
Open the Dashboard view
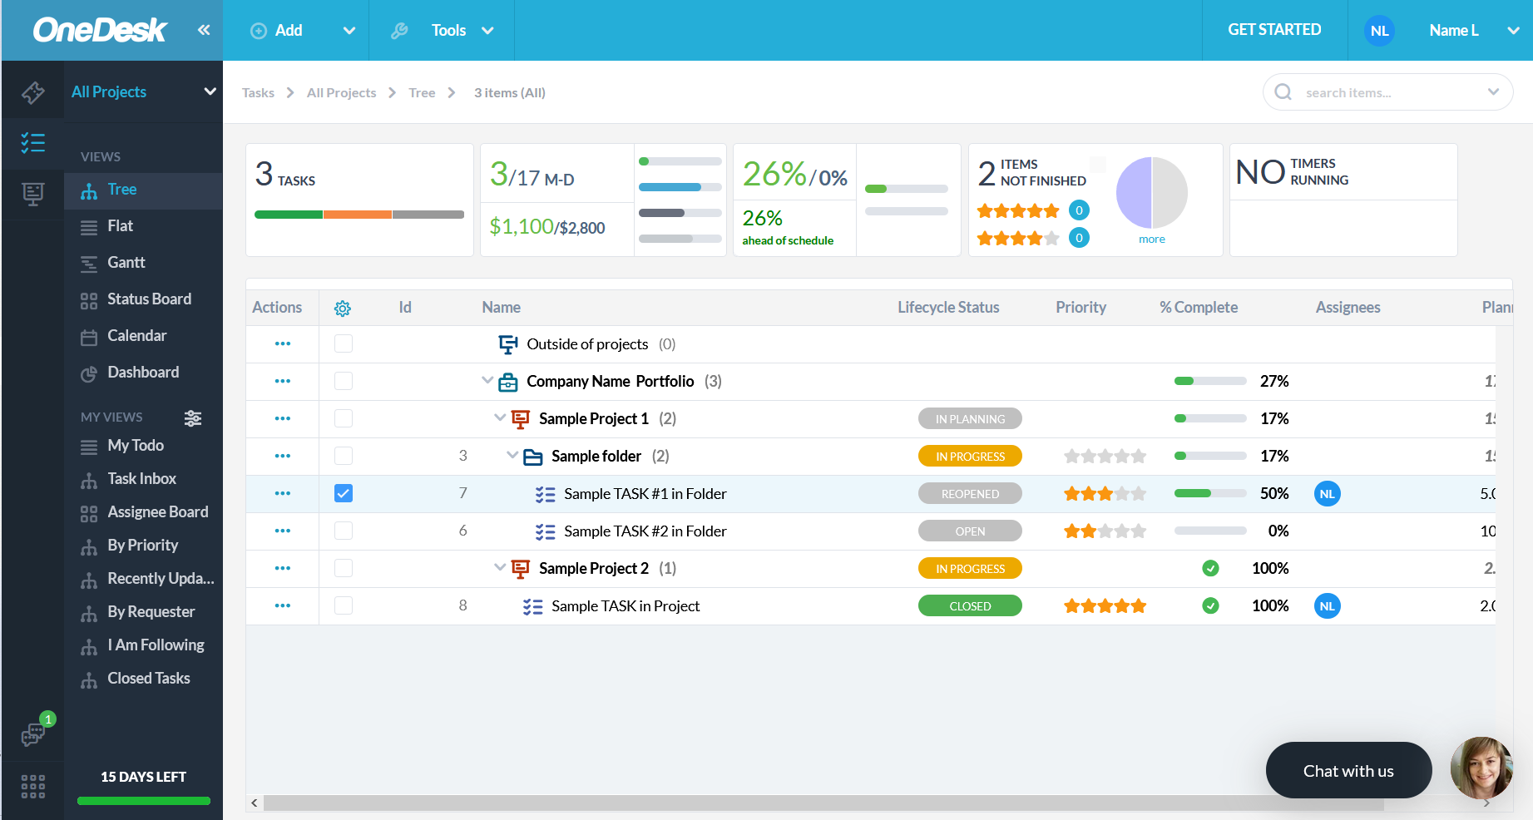(143, 373)
